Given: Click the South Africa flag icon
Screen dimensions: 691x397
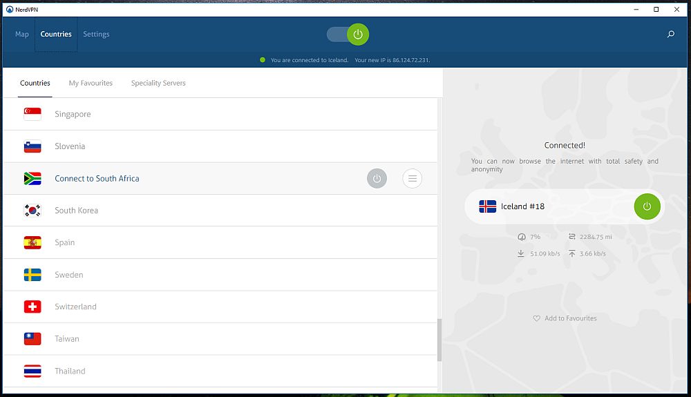Looking at the screenshot, I should (x=32, y=178).
